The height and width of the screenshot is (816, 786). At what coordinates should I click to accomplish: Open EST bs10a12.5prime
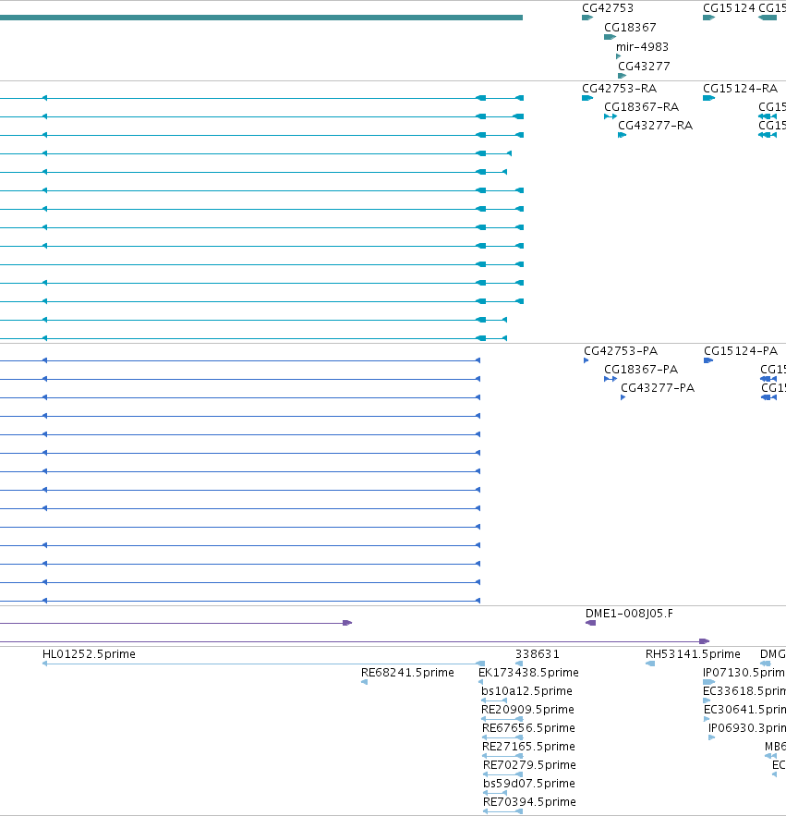(x=526, y=691)
